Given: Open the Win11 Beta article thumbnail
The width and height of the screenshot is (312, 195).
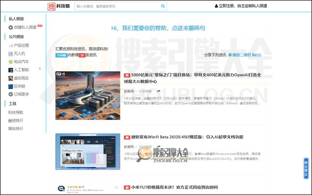Looking at the screenshot, I should click(x=88, y=152).
